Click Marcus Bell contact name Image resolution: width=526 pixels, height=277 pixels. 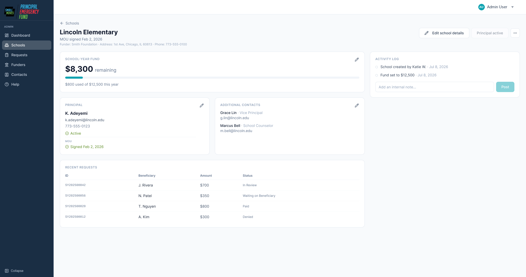click(230, 126)
